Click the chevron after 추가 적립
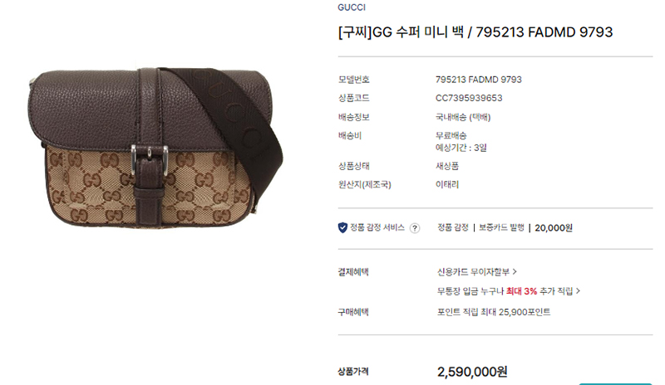The height and width of the screenshot is (385, 665). tap(578, 291)
